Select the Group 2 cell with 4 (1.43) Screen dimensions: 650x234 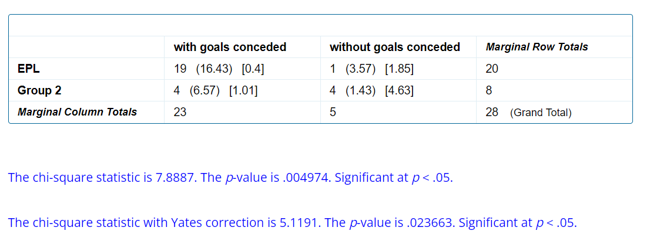click(x=371, y=90)
